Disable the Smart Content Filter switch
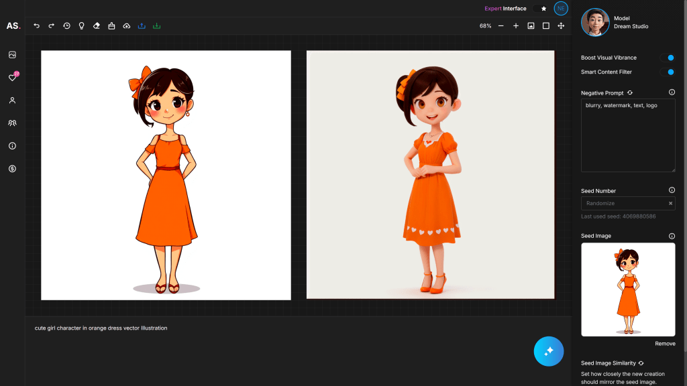The height and width of the screenshot is (386, 687). click(667, 72)
